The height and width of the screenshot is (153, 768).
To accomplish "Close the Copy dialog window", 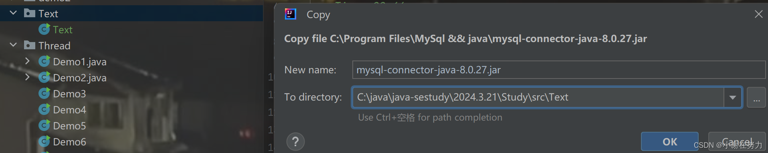I will (758, 14).
